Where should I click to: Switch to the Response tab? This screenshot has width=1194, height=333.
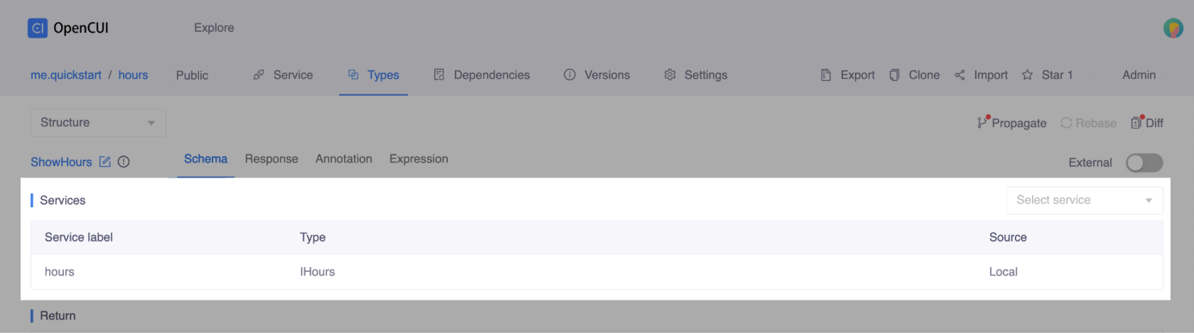(x=271, y=159)
